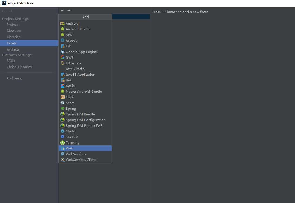Screen dimensions: 295x203
Task: Click the WebServices icon
Action: pos(63,154)
